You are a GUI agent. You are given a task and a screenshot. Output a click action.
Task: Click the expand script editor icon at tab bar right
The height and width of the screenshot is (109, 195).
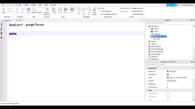(143, 20)
